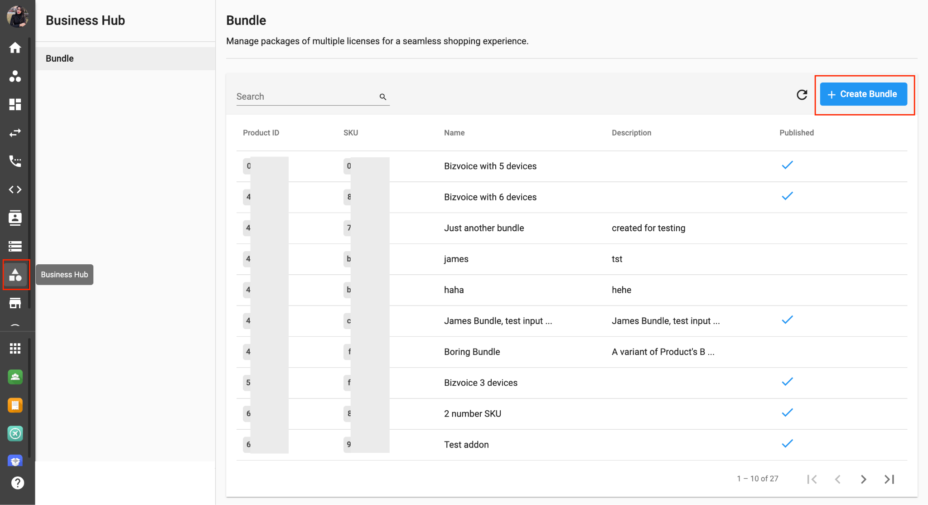
Task: Open Bizvoice with 5 devices row
Action: click(571, 166)
